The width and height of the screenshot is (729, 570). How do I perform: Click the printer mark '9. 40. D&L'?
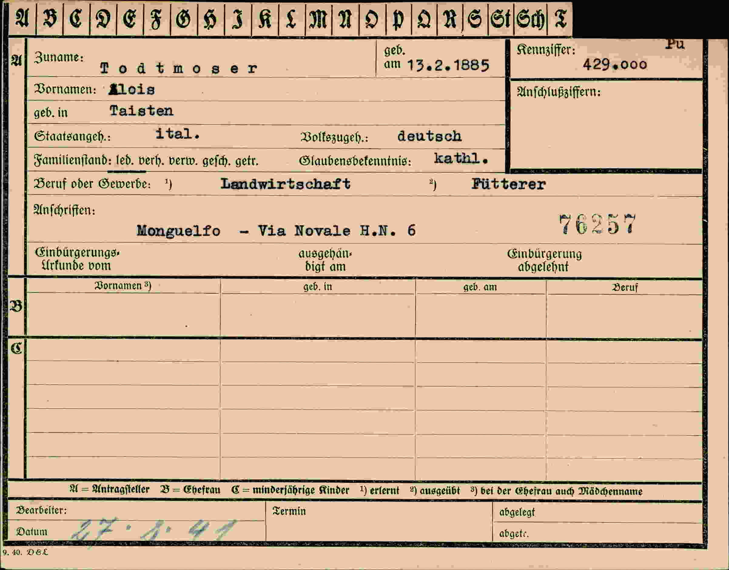(25, 552)
